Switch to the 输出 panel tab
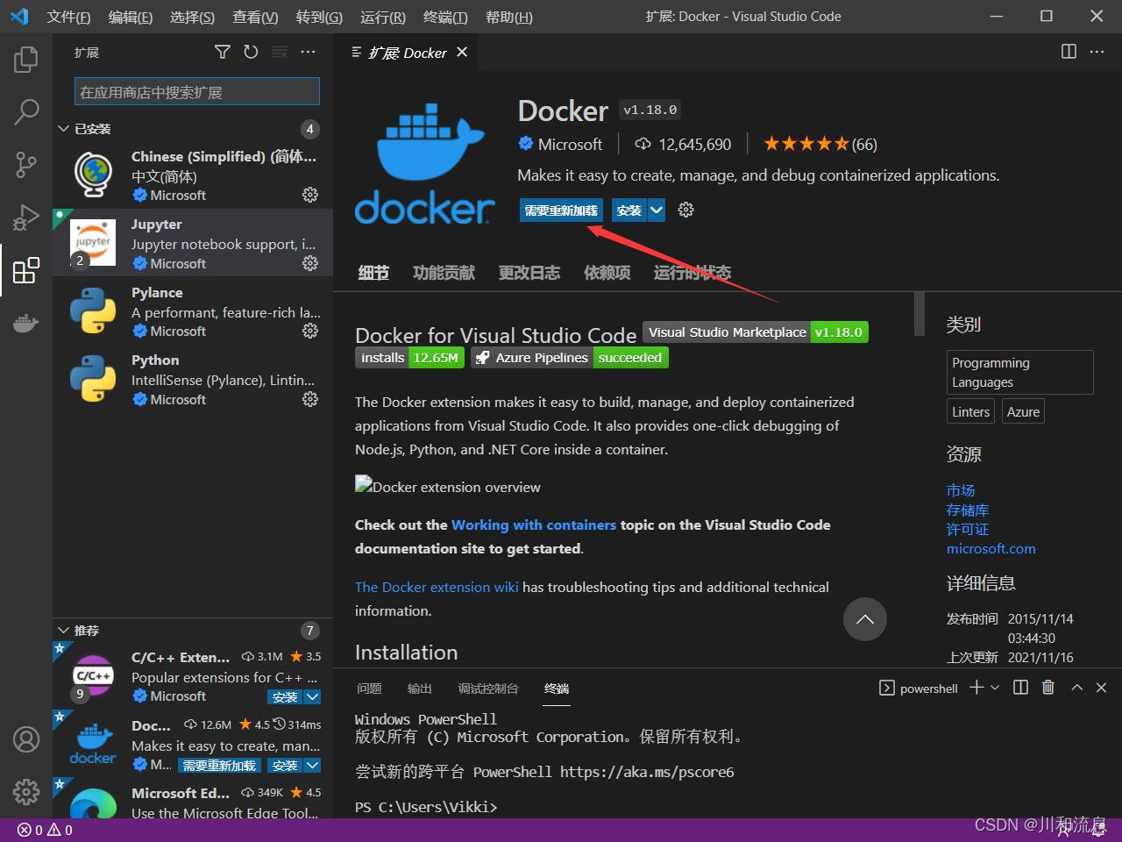1122x842 pixels. point(420,689)
